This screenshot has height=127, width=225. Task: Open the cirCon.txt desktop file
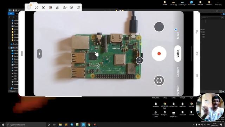tap(182, 113)
